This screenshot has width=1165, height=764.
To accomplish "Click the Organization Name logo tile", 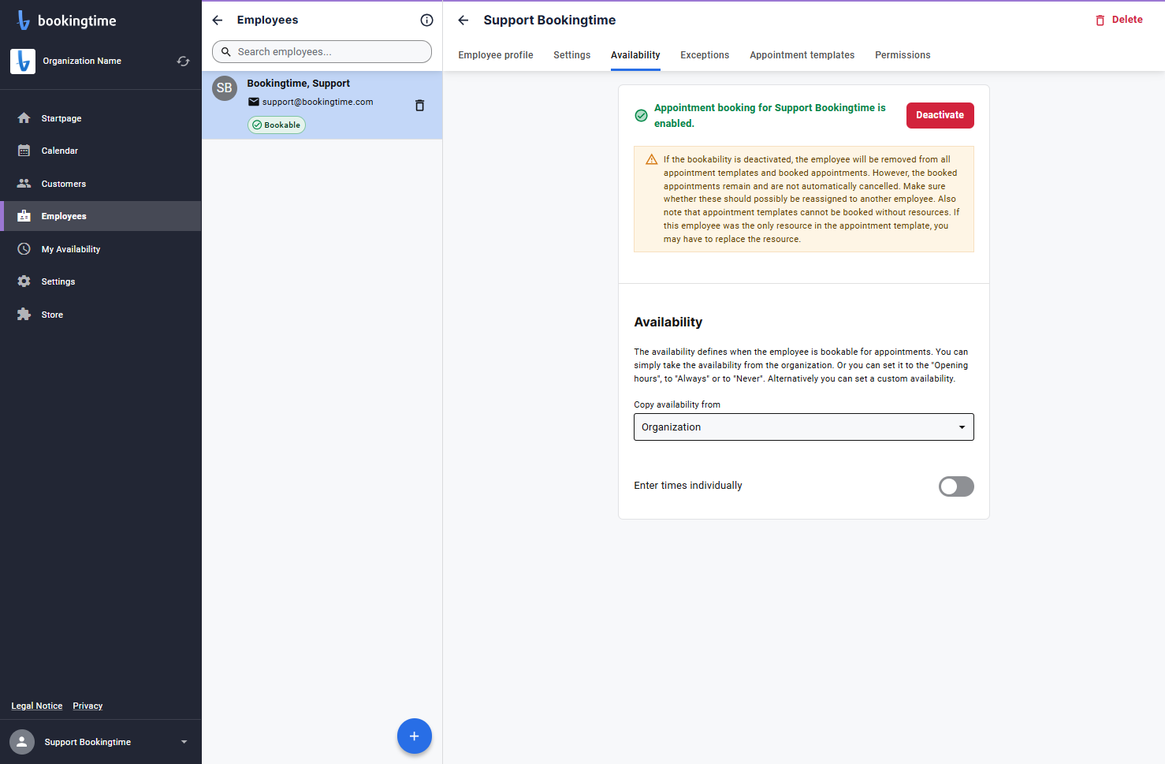I will click(x=23, y=61).
